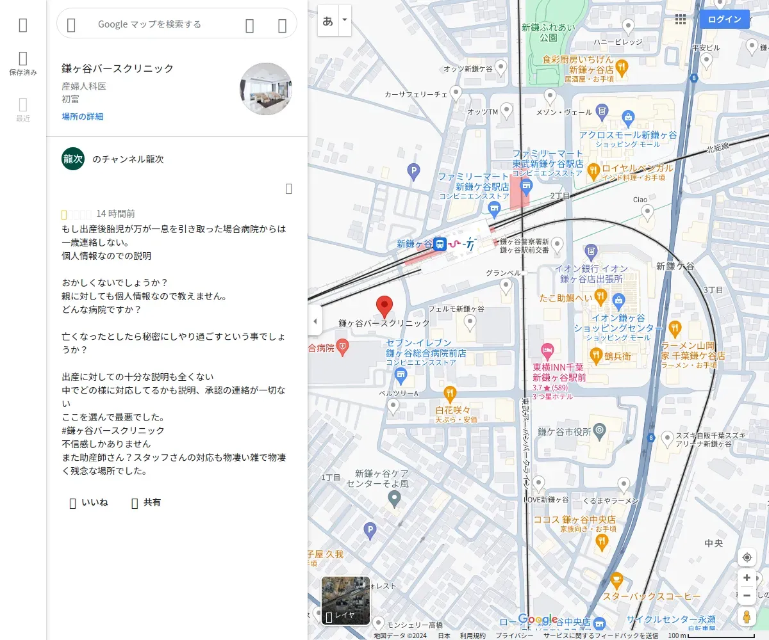This screenshot has width=769, height=640.
Task: Open 利用規約 footer link
Action: click(473, 636)
